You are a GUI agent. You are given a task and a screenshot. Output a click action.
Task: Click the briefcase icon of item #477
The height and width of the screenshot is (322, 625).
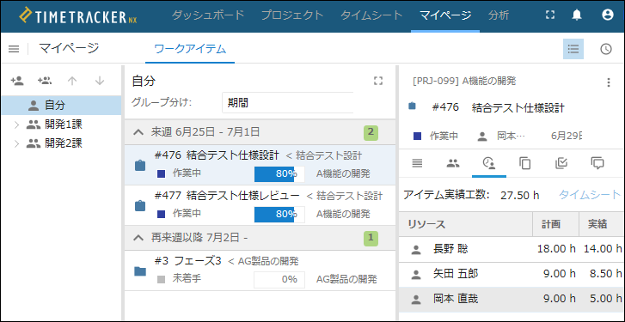140,206
